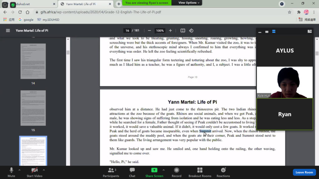The width and height of the screenshot is (319, 179).
Task: Click the 'Page 15' footer text
Action: point(193,77)
